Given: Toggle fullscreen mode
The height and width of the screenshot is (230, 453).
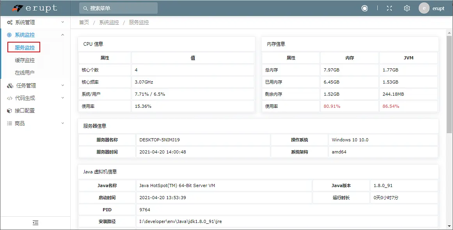Looking at the screenshot, I should coord(389,8).
